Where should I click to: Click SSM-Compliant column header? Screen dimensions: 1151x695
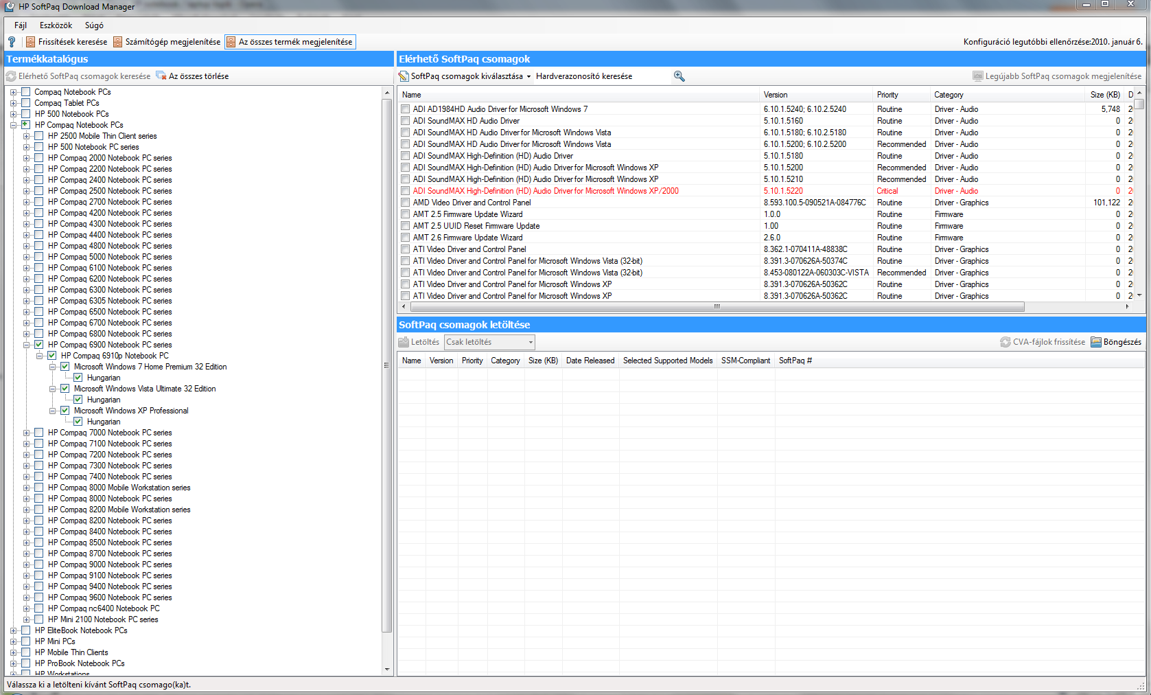[745, 361]
